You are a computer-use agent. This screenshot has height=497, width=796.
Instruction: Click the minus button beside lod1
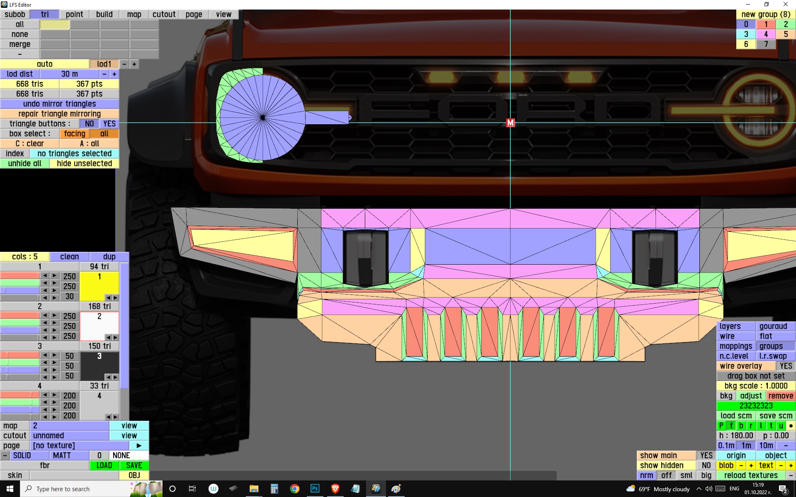124,64
